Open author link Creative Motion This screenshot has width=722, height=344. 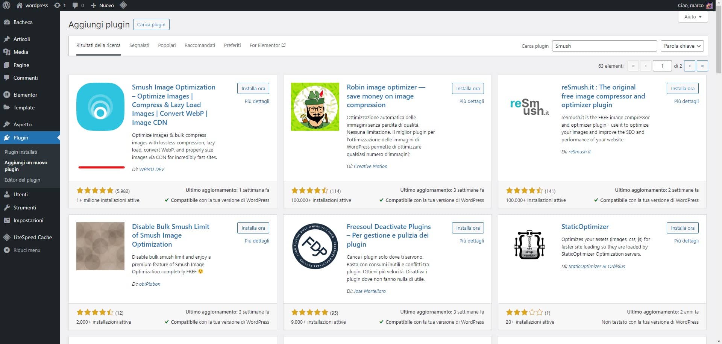[370, 166]
